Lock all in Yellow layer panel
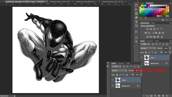The width and height of the screenshot is (172, 97). point(127,75)
